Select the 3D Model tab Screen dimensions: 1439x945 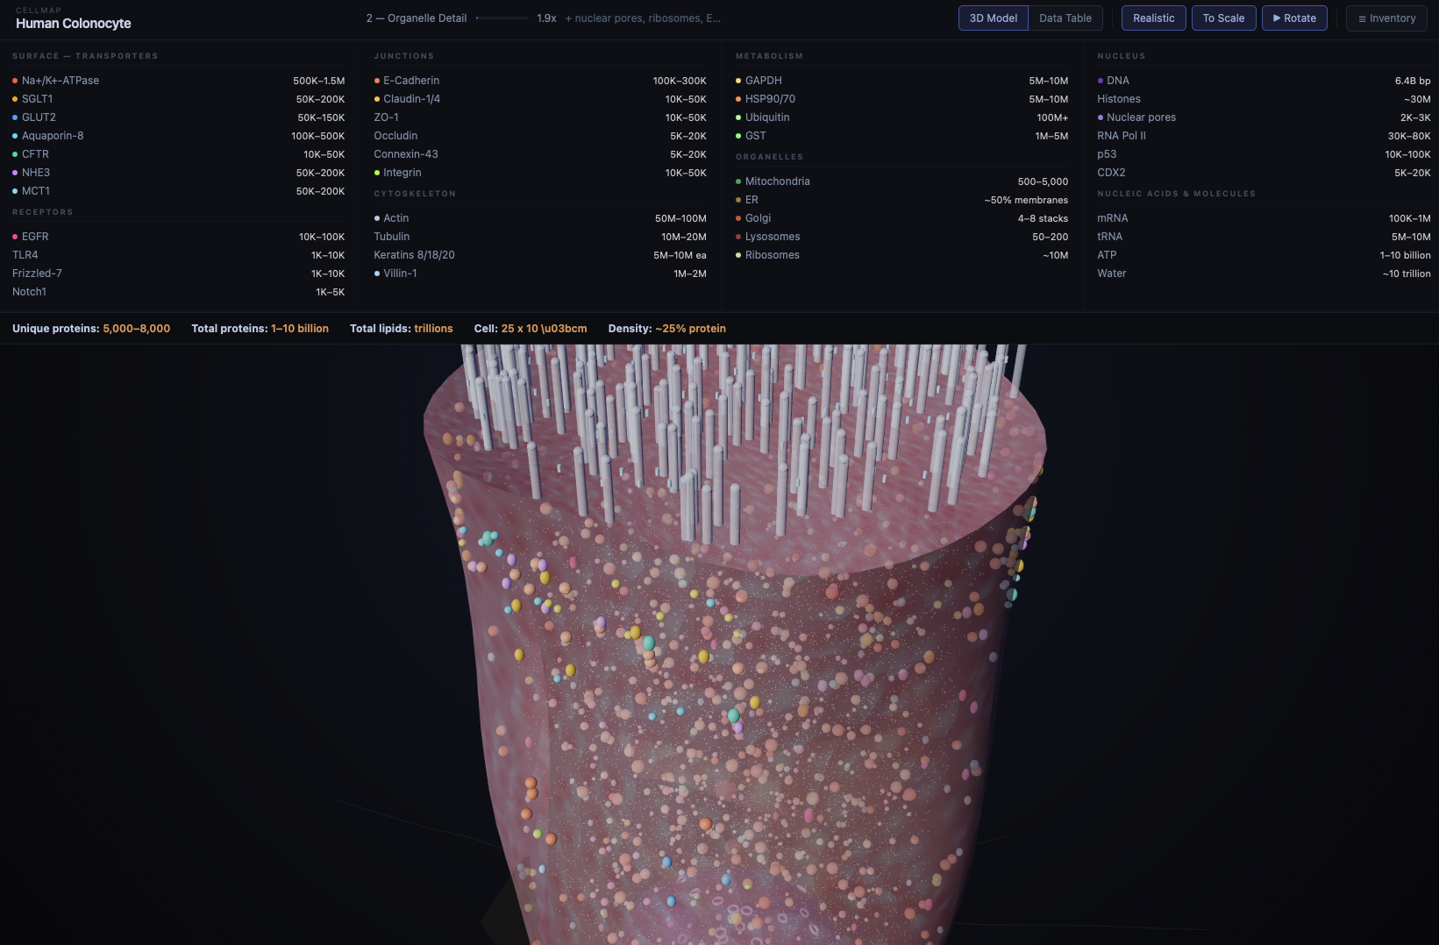pyautogui.click(x=993, y=18)
